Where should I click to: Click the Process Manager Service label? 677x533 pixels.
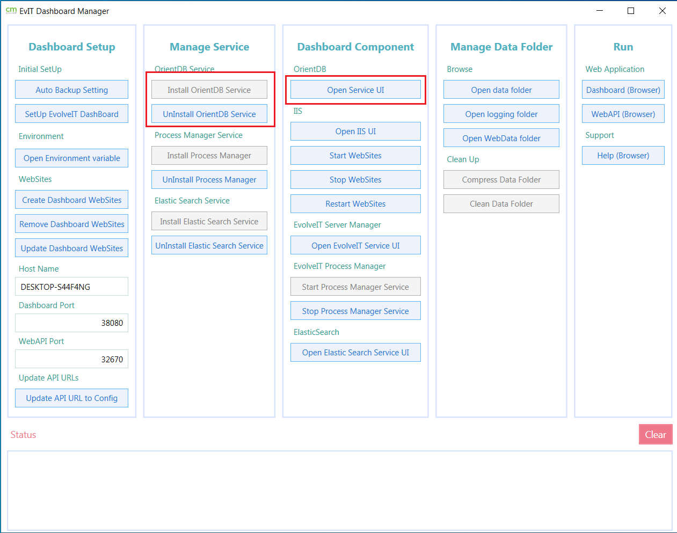pyautogui.click(x=199, y=135)
